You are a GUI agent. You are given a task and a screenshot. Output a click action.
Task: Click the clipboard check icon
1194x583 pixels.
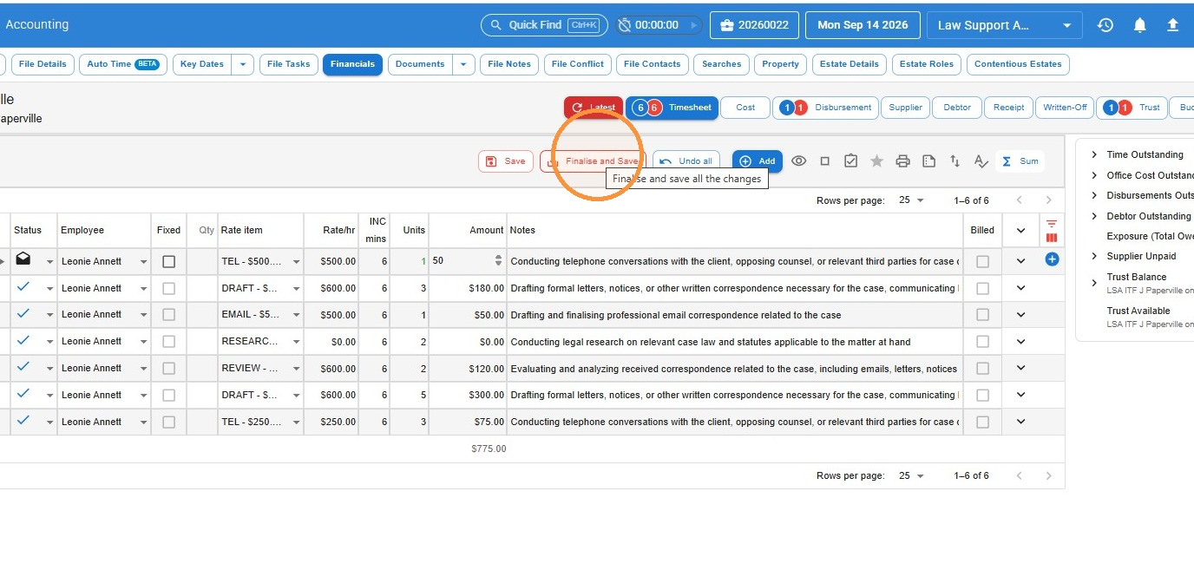[850, 160]
